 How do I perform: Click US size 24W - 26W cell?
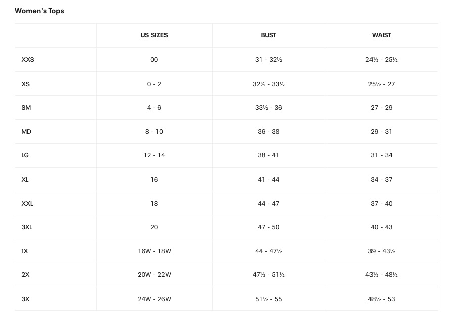point(154,299)
